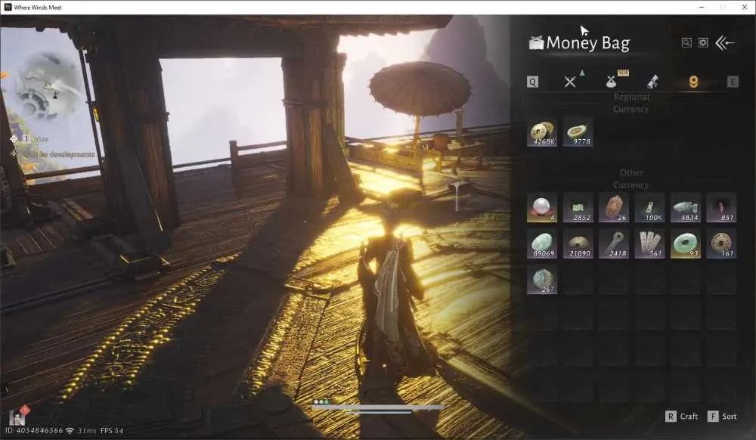This screenshot has width=756, height=440.
Task: Open the gear settings icon in Money Bag
Action: click(703, 43)
